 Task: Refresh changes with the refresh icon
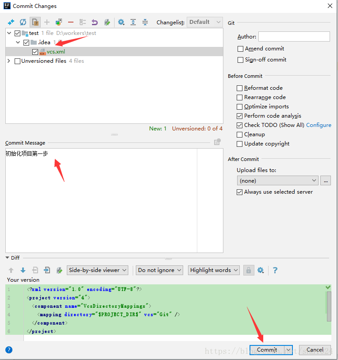[x=23, y=22]
